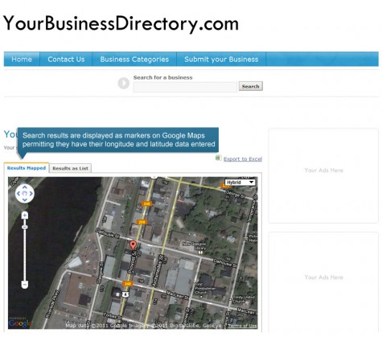Pan the map right with arrow
Viewport: 382px width, 337px height.
(31, 193)
